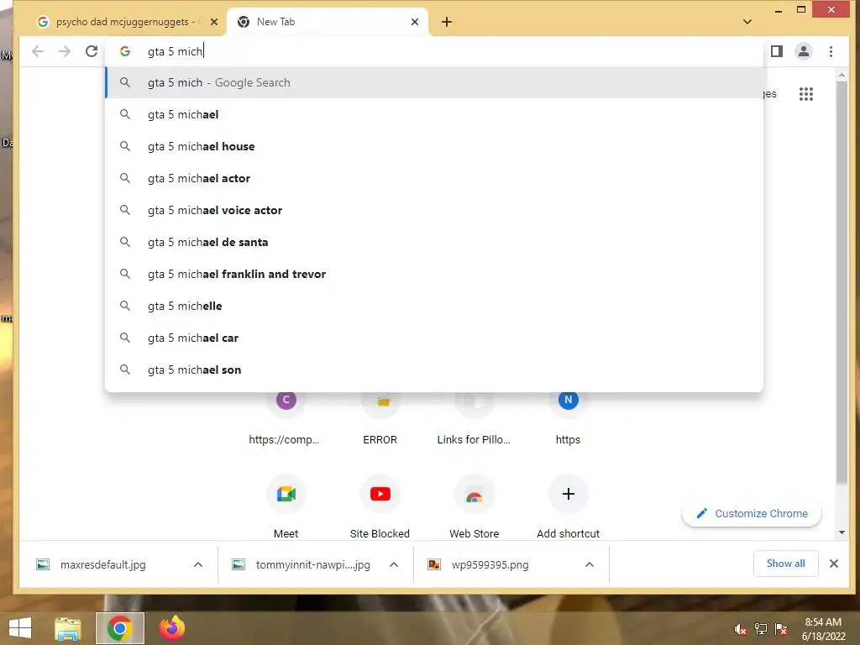Pick 'gta 5 michael franklin and trevor' suggestion
This screenshot has width=860, height=645.
tap(434, 274)
